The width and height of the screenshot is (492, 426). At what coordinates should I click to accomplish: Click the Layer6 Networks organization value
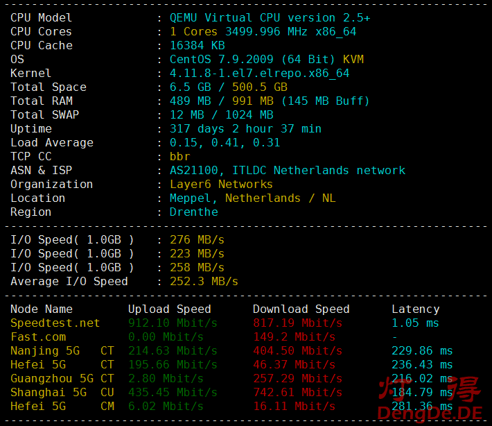point(221,185)
